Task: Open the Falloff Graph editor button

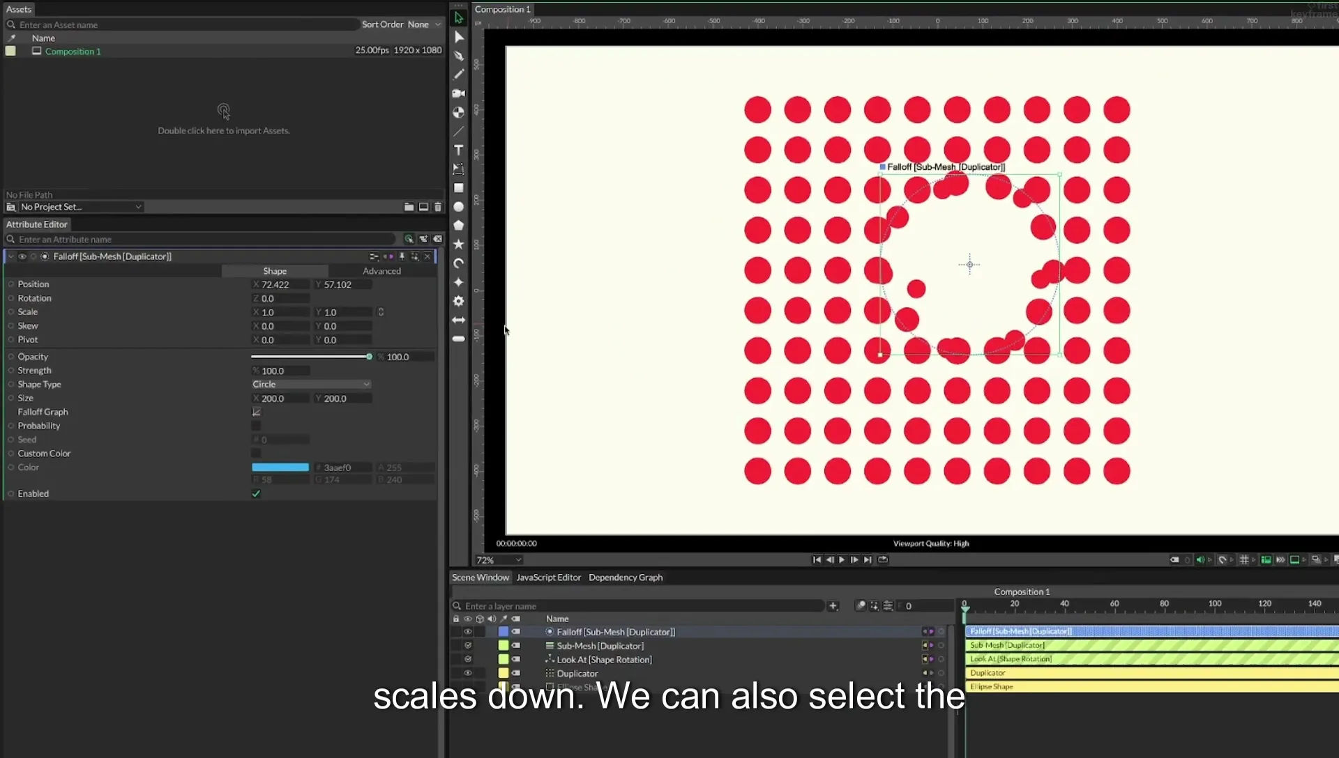Action: pos(256,412)
